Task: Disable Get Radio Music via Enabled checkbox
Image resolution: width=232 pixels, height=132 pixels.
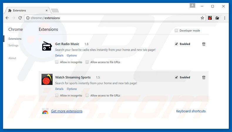Action: pos(176,44)
